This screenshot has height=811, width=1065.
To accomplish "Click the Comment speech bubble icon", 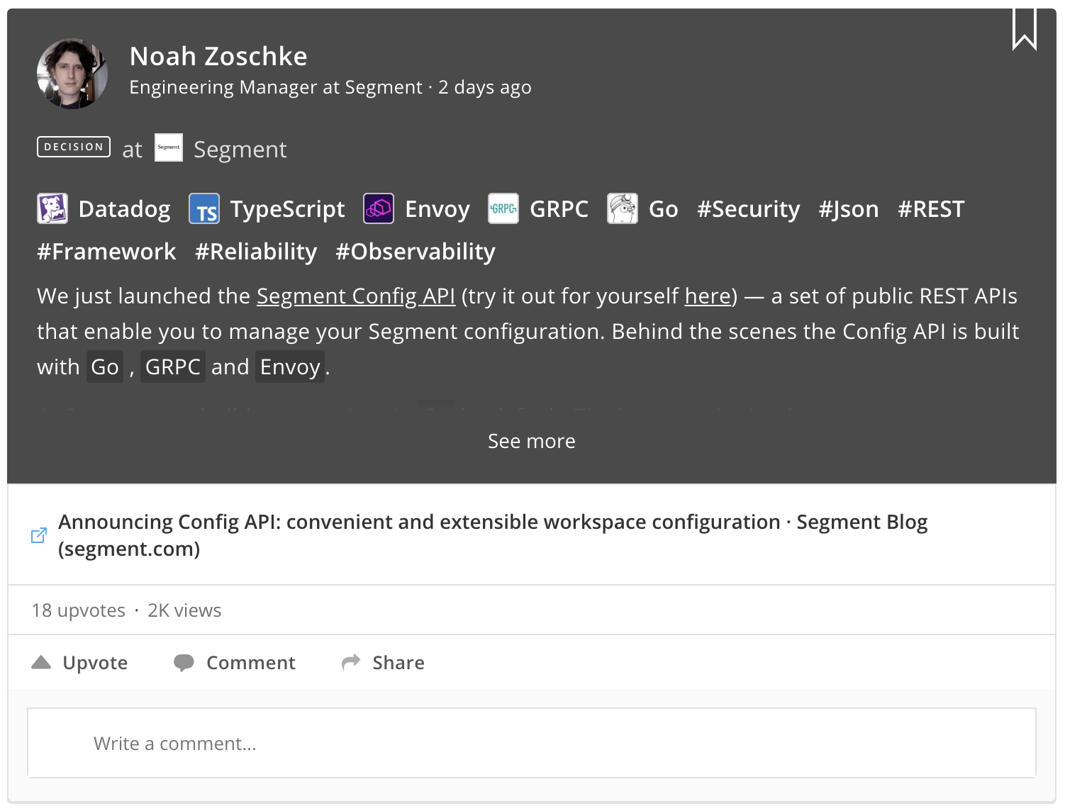I will pyautogui.click(x=184, y=663).
